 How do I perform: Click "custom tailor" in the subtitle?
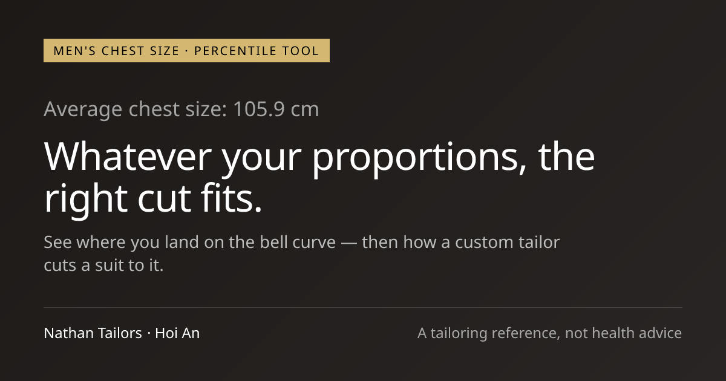pyautogui.click(x=507, y=243)
